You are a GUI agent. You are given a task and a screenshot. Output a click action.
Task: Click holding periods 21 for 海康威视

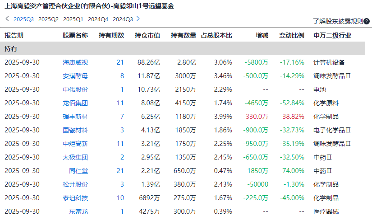coord(120,62)
